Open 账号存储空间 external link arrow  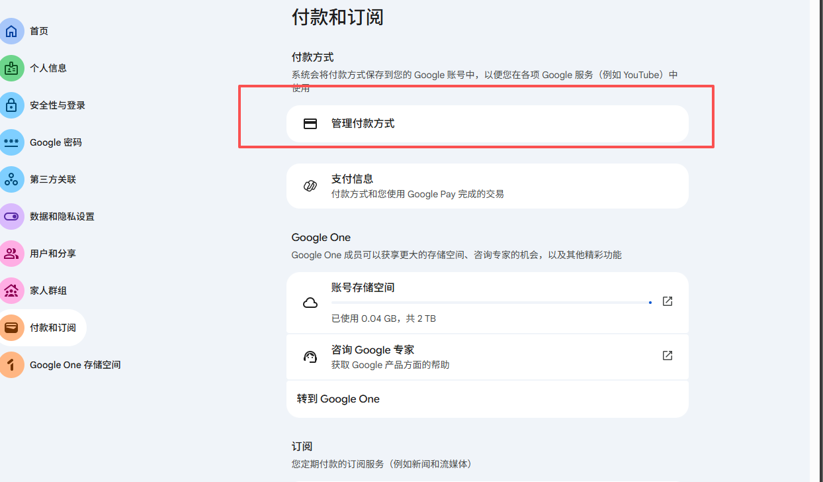(668, 301)
